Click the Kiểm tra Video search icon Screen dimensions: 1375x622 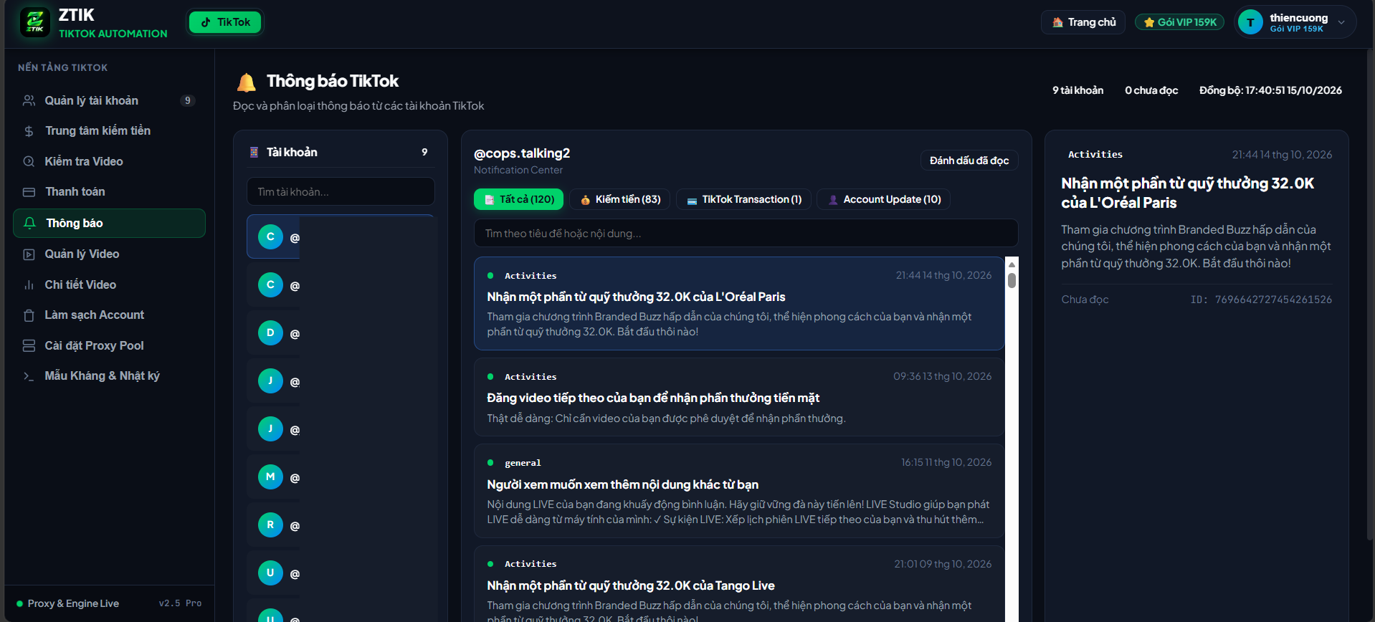click(x=29, y=161)
